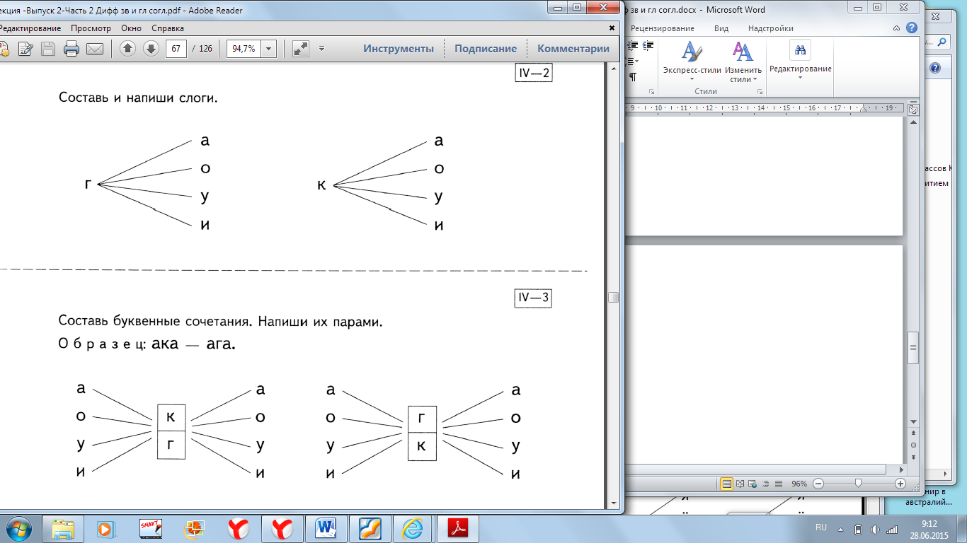Open the media player taskbar icon

pos(105,528)
